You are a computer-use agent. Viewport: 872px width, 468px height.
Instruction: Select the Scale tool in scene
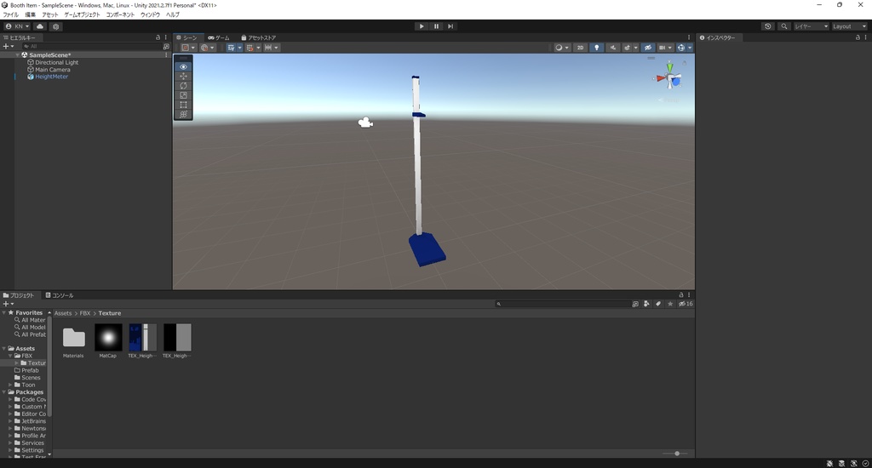tap(183, 95)
